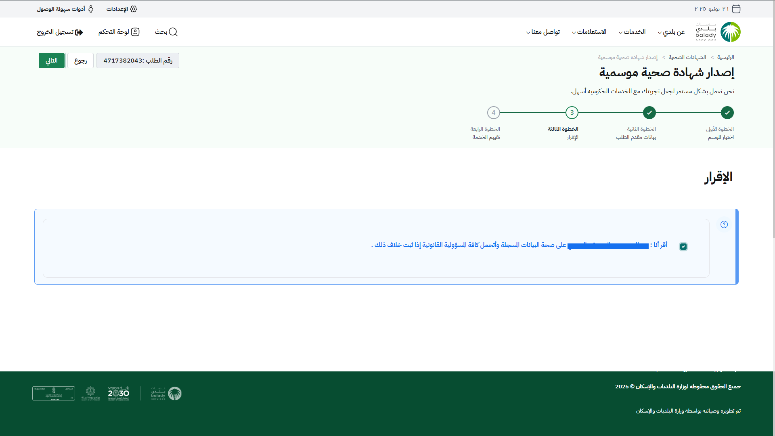Screen dimensions: 775x436
Task: Open accessibility tools أدوات سهولة الوصول
Action: click(x=91, y=9)
